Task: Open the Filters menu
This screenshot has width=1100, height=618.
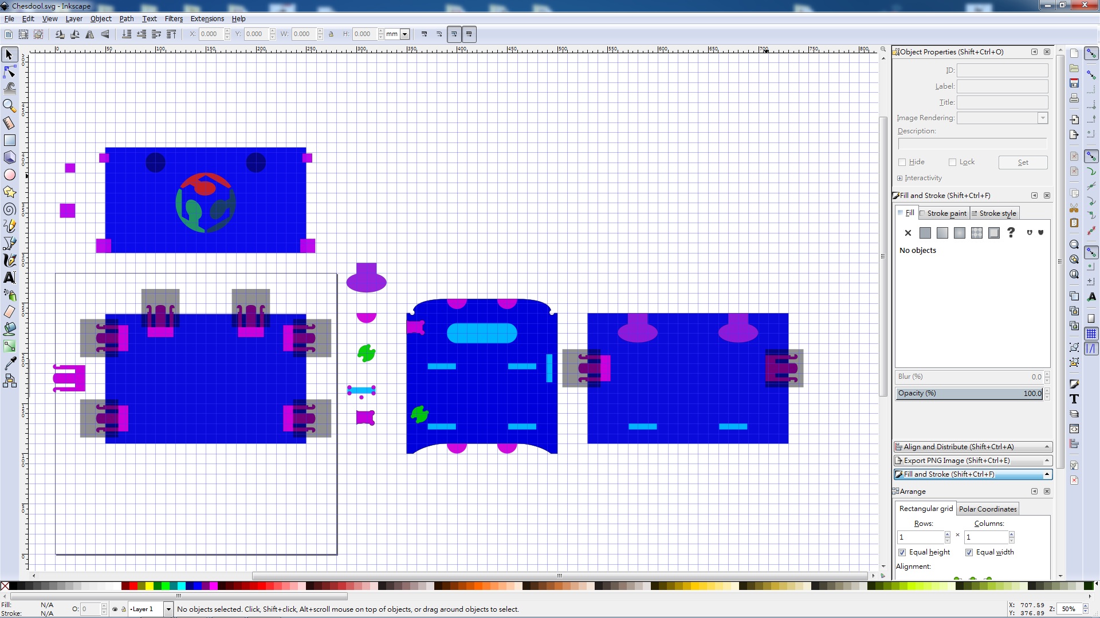Action: [174, 19]
